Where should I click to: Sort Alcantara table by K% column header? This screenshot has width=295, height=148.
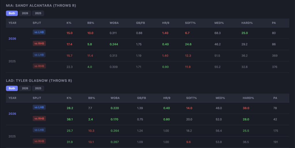69,23
